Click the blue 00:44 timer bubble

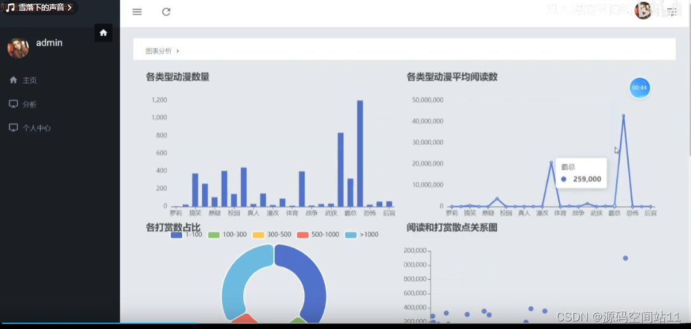tap(639, 88)
